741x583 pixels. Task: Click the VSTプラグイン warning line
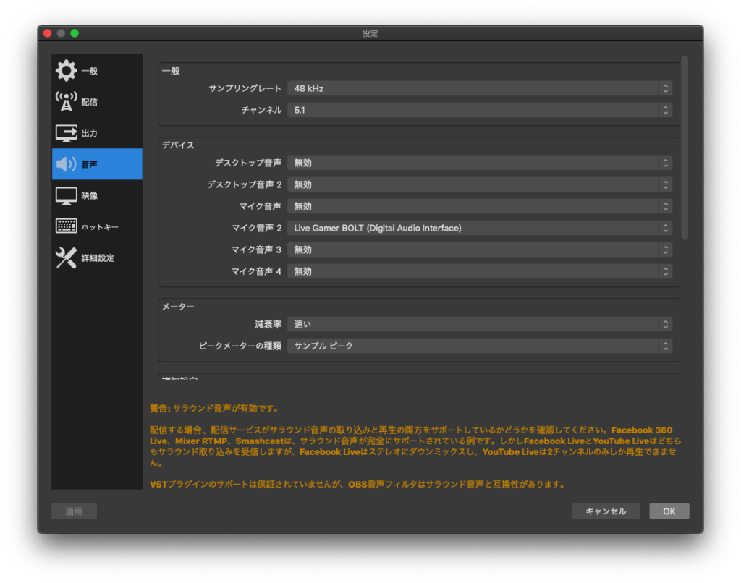pyautogui.click(x=357, y=485)
